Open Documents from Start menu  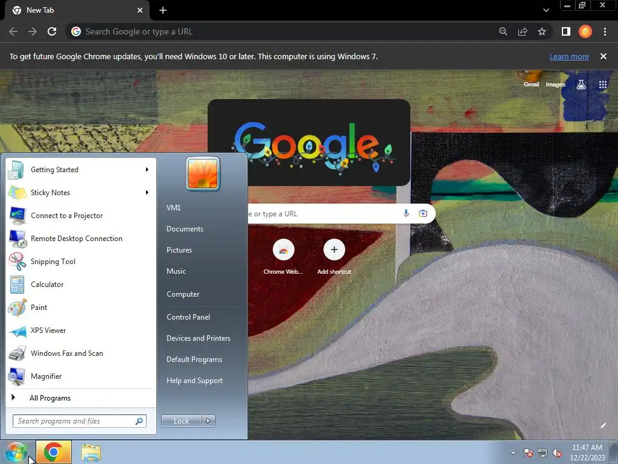pos(185,229)
